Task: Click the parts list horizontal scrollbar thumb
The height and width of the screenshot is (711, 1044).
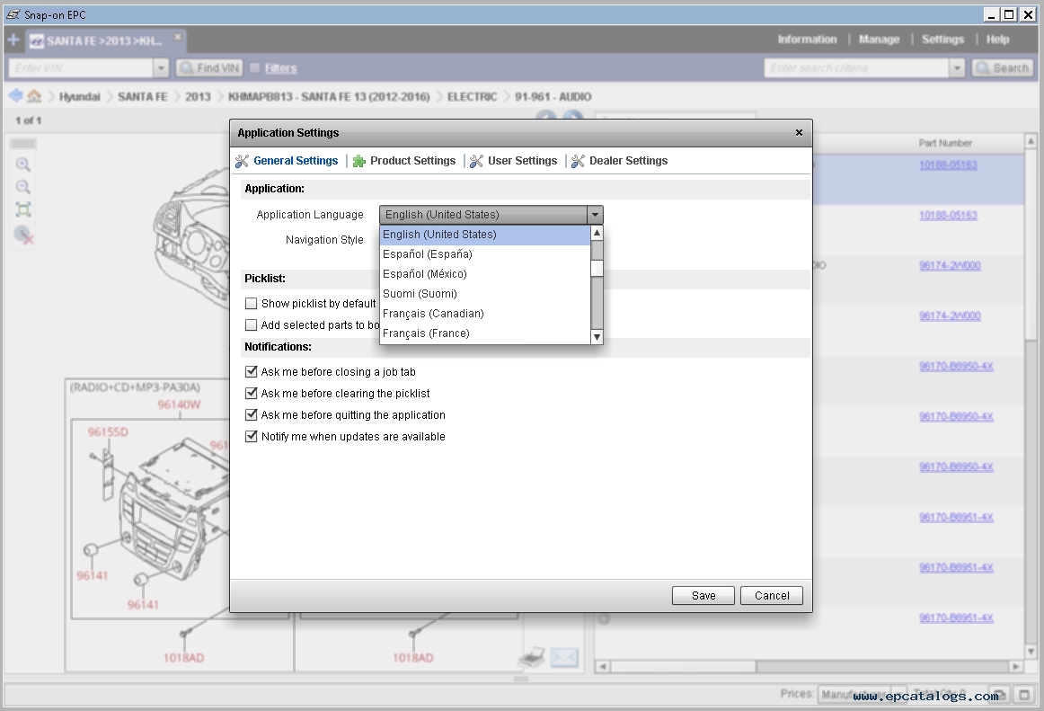Action: [683, 666]
